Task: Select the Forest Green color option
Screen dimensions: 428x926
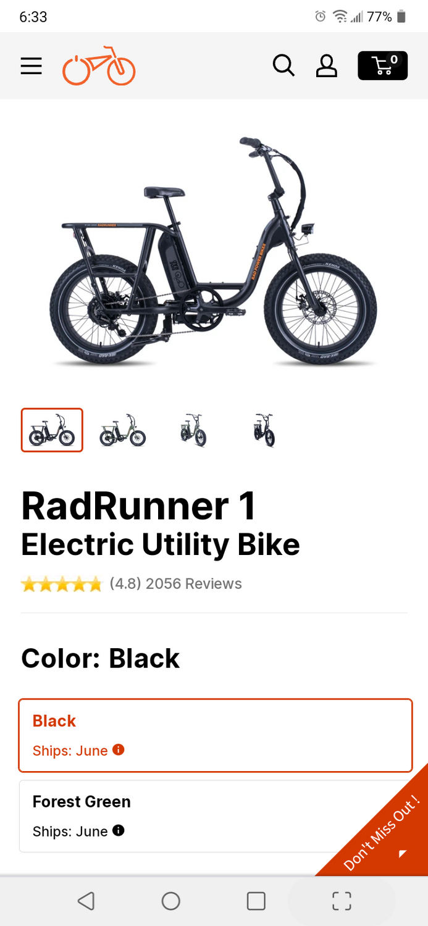Action: [x=216, y=816]
